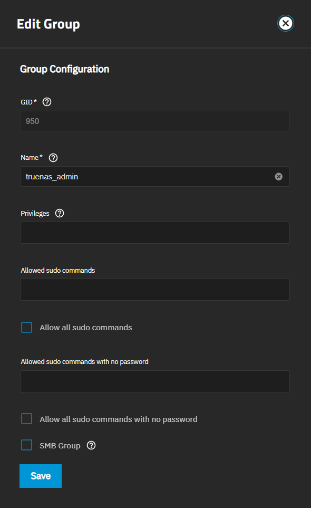Image resolution: width=311 pixels, height=508 pixels.
Task: Click the disabled GID field showing 950
Action: [x=154, y=121]
